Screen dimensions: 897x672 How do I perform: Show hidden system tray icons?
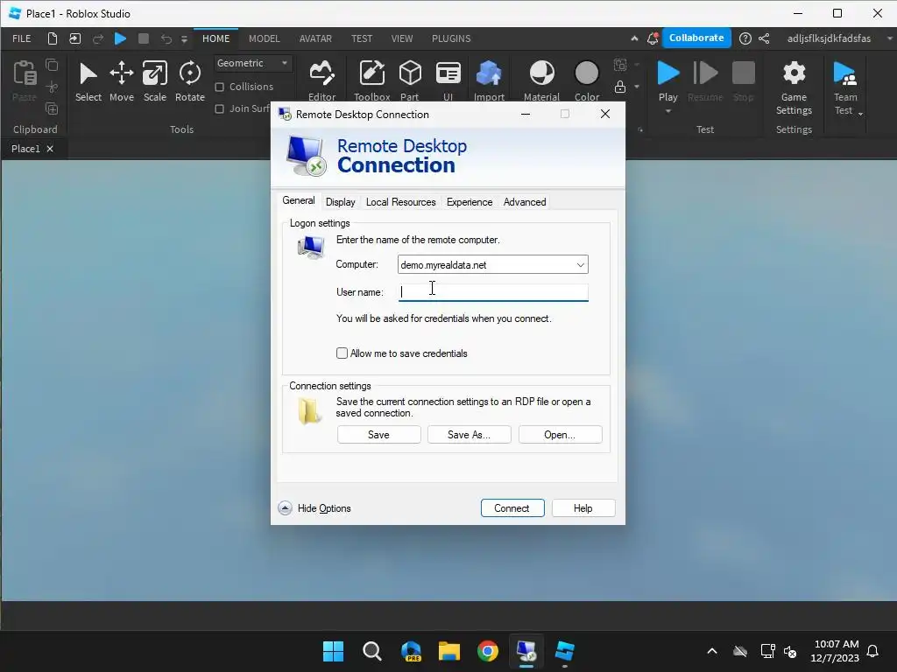(x=711, y=651)
